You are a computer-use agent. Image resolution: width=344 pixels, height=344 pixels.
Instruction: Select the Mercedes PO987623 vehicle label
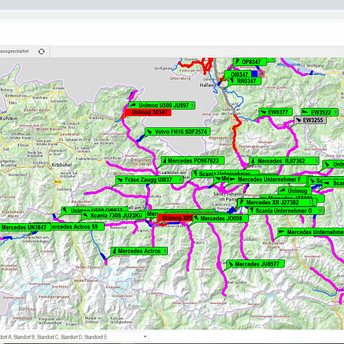[x=193, y=160]
